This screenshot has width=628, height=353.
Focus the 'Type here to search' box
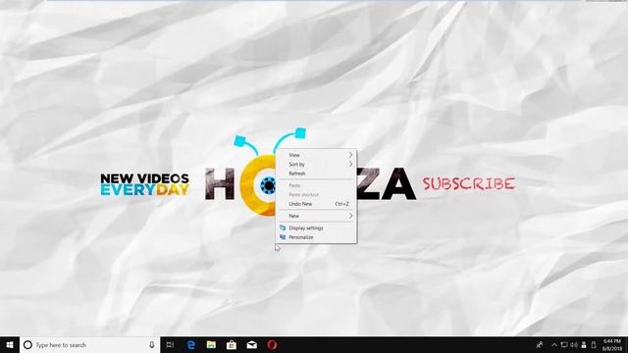(x=89, y=344)
